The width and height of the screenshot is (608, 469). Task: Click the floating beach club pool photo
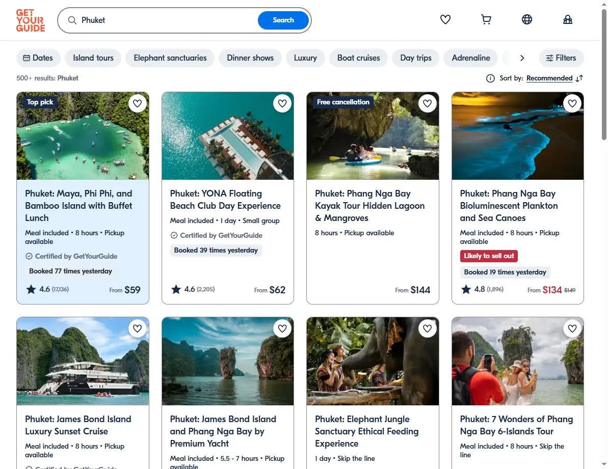pos(228,136)
